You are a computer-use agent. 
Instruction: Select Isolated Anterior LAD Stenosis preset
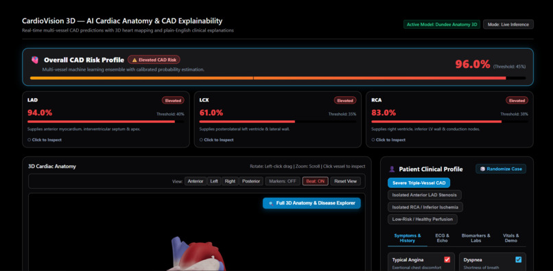[424, 195]
